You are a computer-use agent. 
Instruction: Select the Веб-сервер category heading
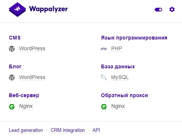[24, 96]
